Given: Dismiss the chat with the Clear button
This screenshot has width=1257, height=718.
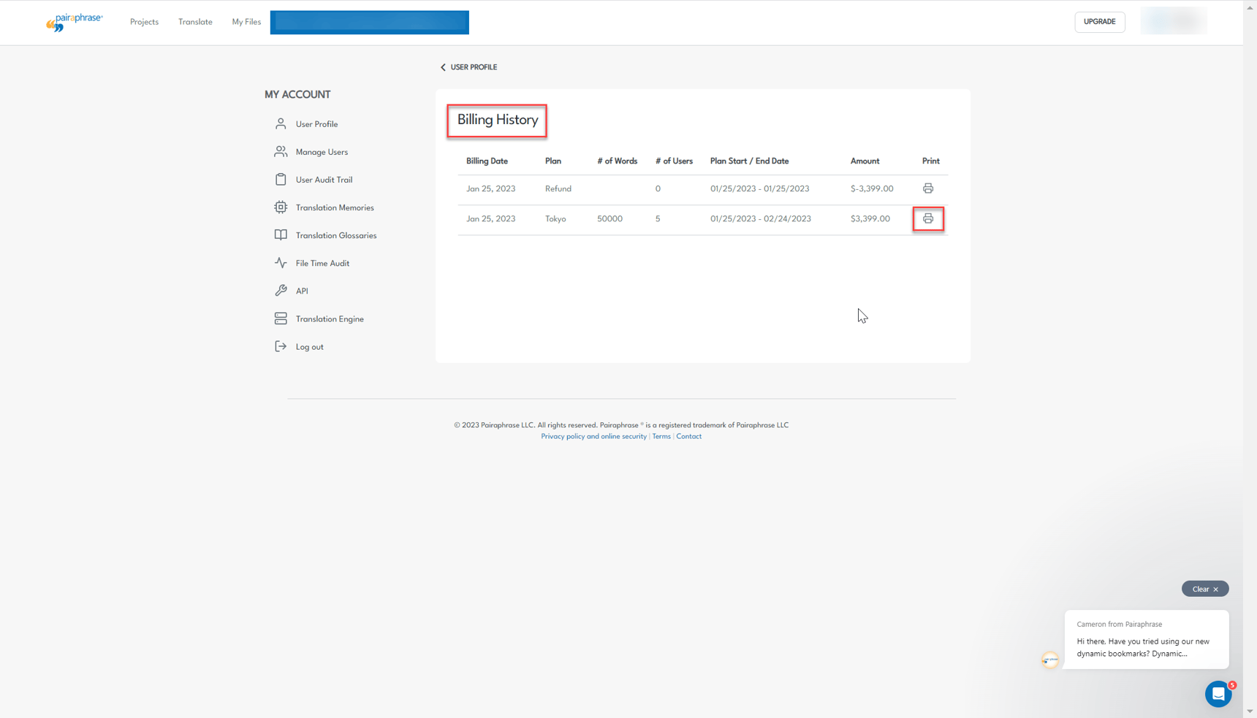Looking at the screenshot, I should tap(1204, 588).
